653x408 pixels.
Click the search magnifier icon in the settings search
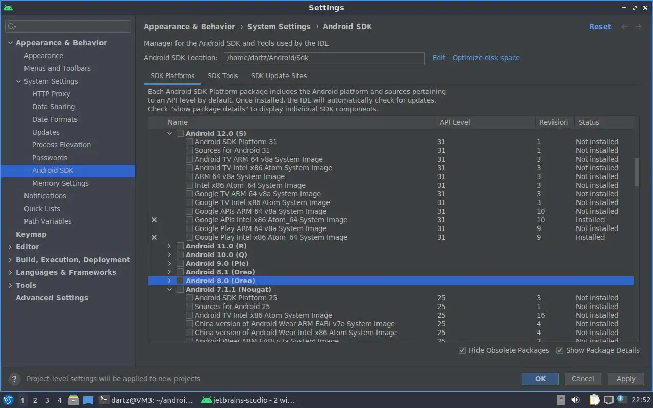coord(12,27)
